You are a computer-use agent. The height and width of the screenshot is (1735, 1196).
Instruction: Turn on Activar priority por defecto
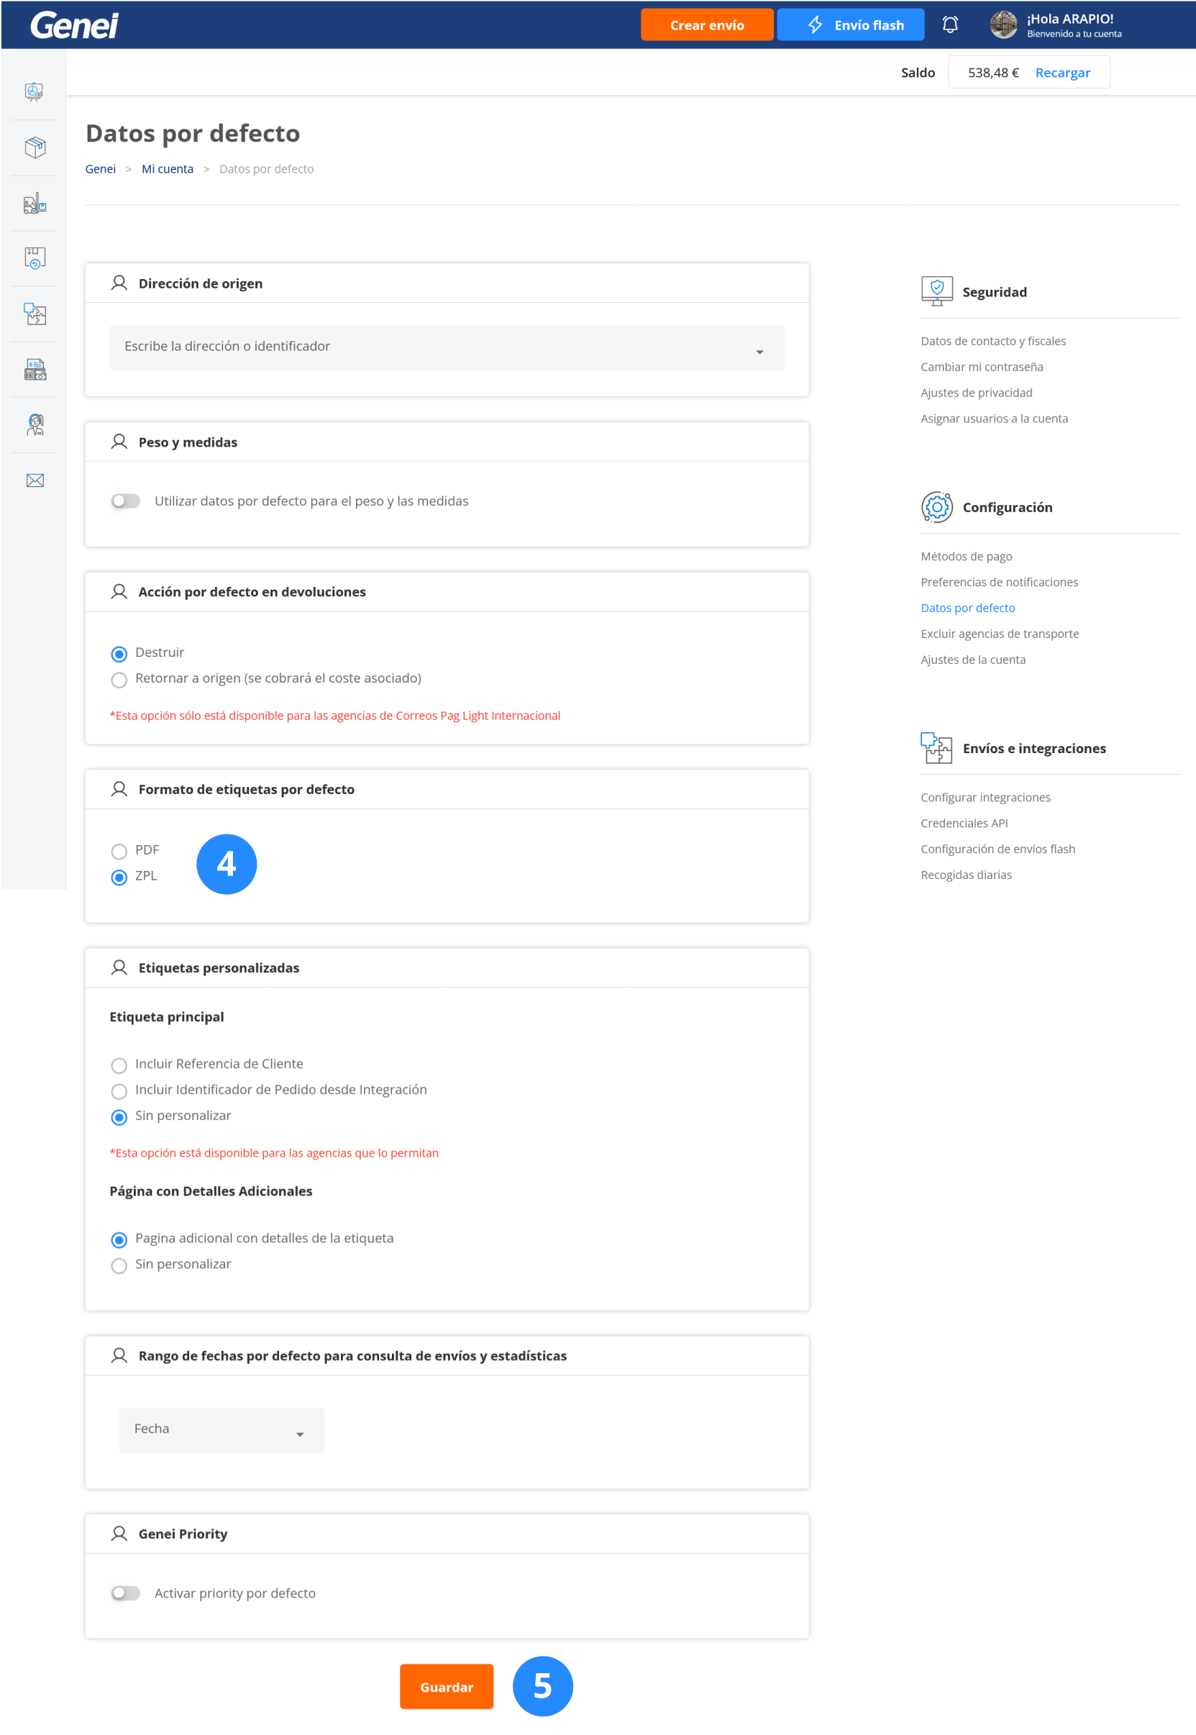[125, 1593]
